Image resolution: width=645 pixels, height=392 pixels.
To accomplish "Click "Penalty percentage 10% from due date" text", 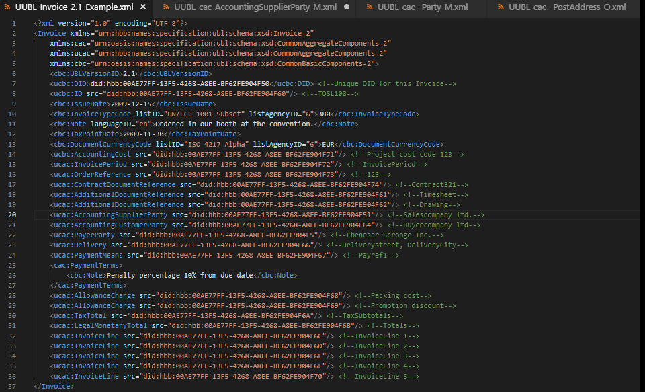I will point(180,276).
